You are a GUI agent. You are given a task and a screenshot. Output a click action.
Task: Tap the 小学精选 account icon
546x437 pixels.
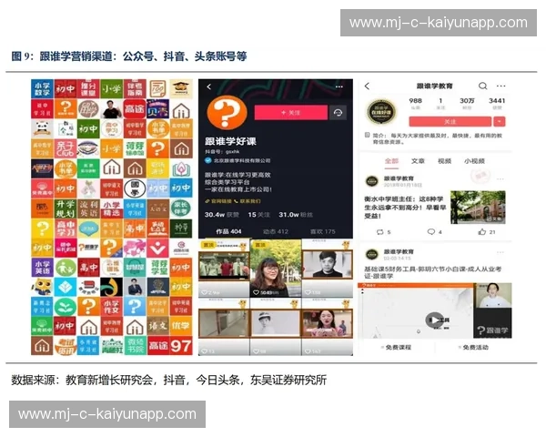(111, 208)
